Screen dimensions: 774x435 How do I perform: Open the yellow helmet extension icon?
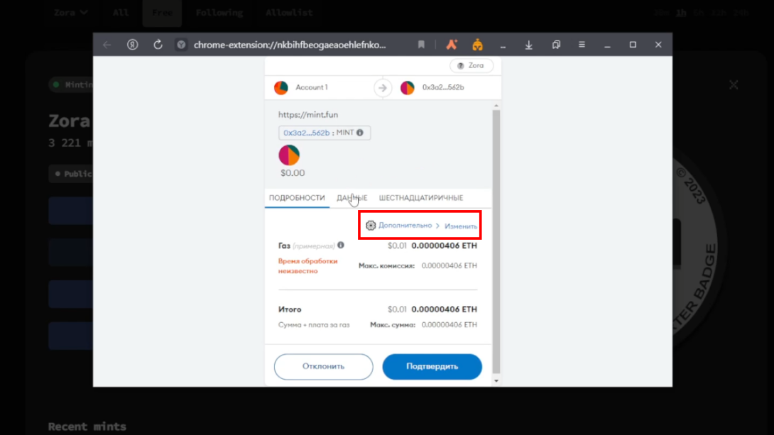pos(477,45)
